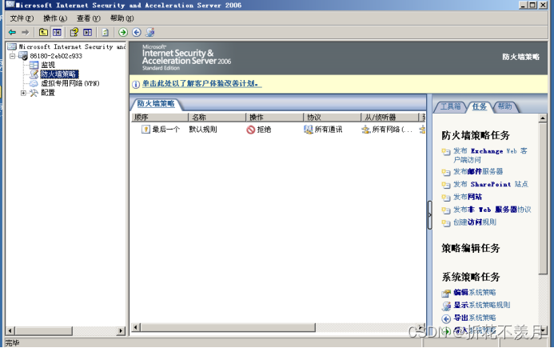
Task: Click the 防火墙策略 tab above the rule list
Action: coord(156,104)
